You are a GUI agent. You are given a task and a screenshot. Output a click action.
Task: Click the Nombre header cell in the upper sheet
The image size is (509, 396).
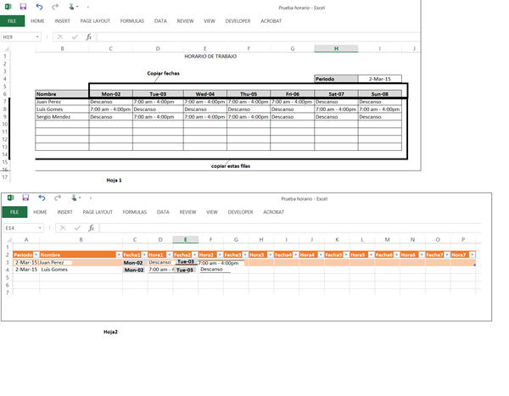point(62,94)
